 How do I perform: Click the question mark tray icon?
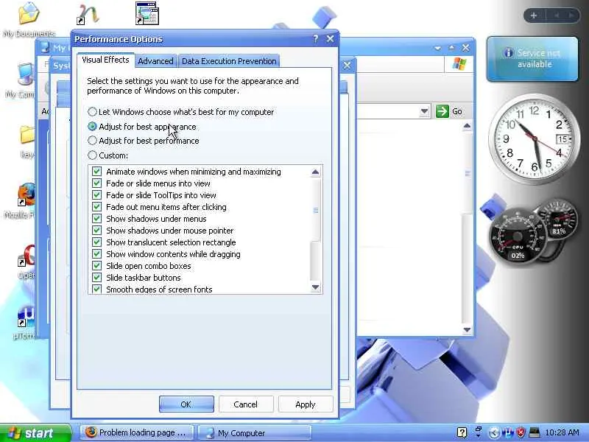pyautogui.click(x=462, y=432)
